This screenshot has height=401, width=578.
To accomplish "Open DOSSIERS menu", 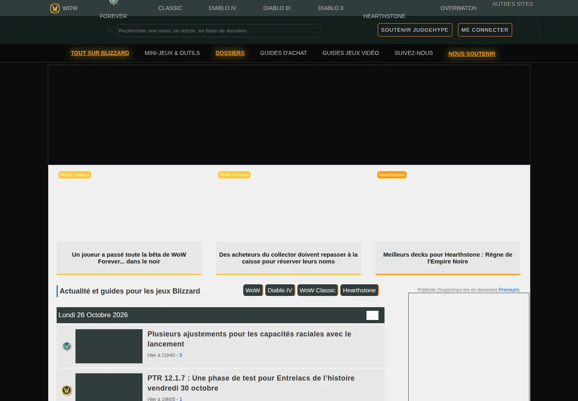I will 230,53.
